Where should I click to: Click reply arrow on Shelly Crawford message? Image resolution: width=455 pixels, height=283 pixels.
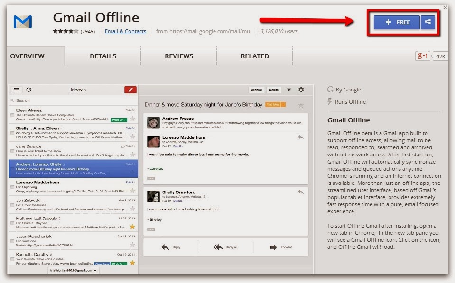(x=301, y=192)
